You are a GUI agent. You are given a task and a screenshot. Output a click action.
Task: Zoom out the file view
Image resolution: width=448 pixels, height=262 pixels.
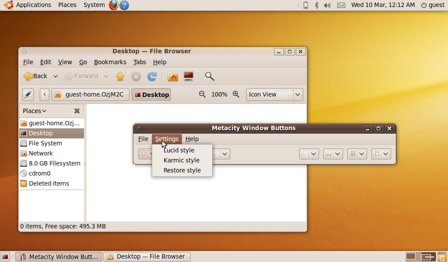(202, 94)
